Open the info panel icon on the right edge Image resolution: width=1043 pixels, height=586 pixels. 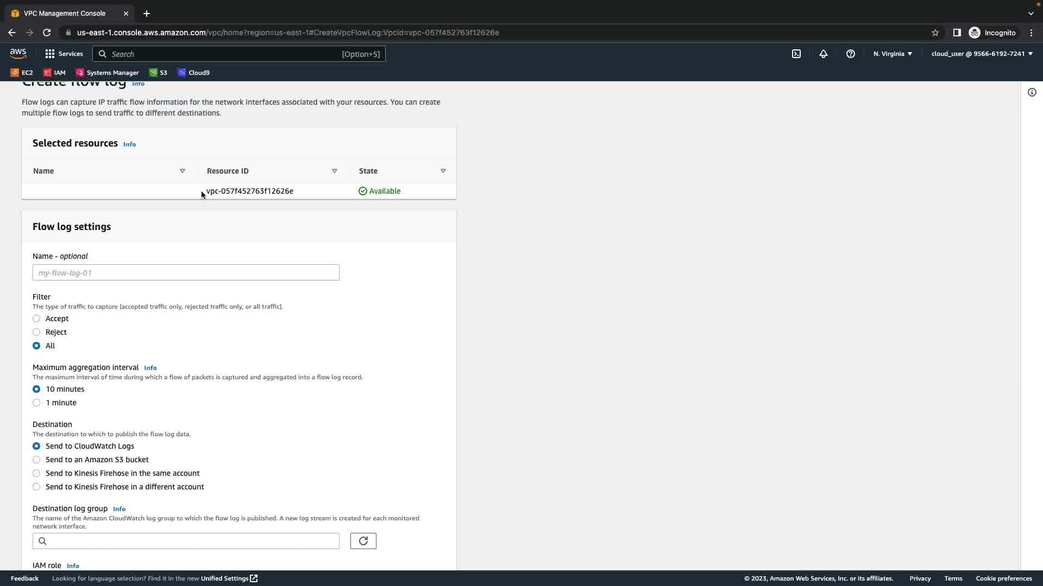tap(1032, 92)
